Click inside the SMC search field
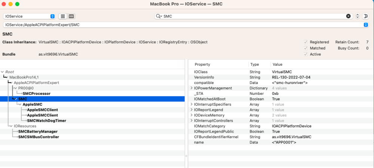374x168 pixels. pos(254,16)
